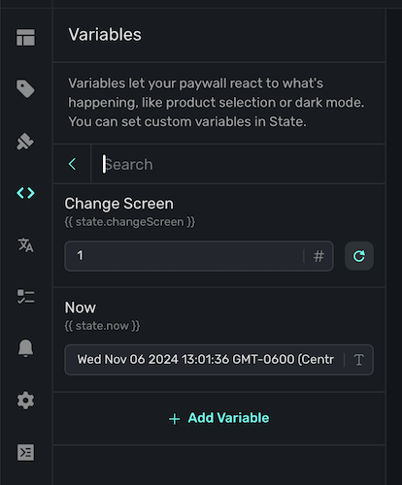Open the settings gear icon
402x485 pixels.
[25, 401]
